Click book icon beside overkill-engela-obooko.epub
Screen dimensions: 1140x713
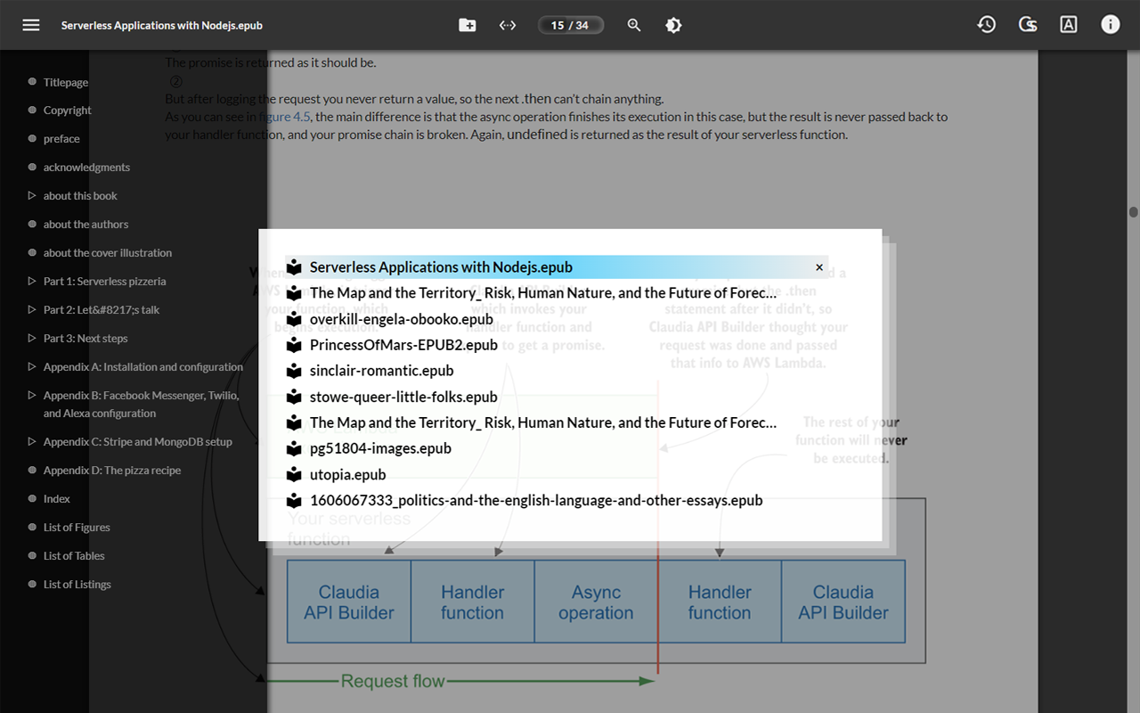point(294,319)
